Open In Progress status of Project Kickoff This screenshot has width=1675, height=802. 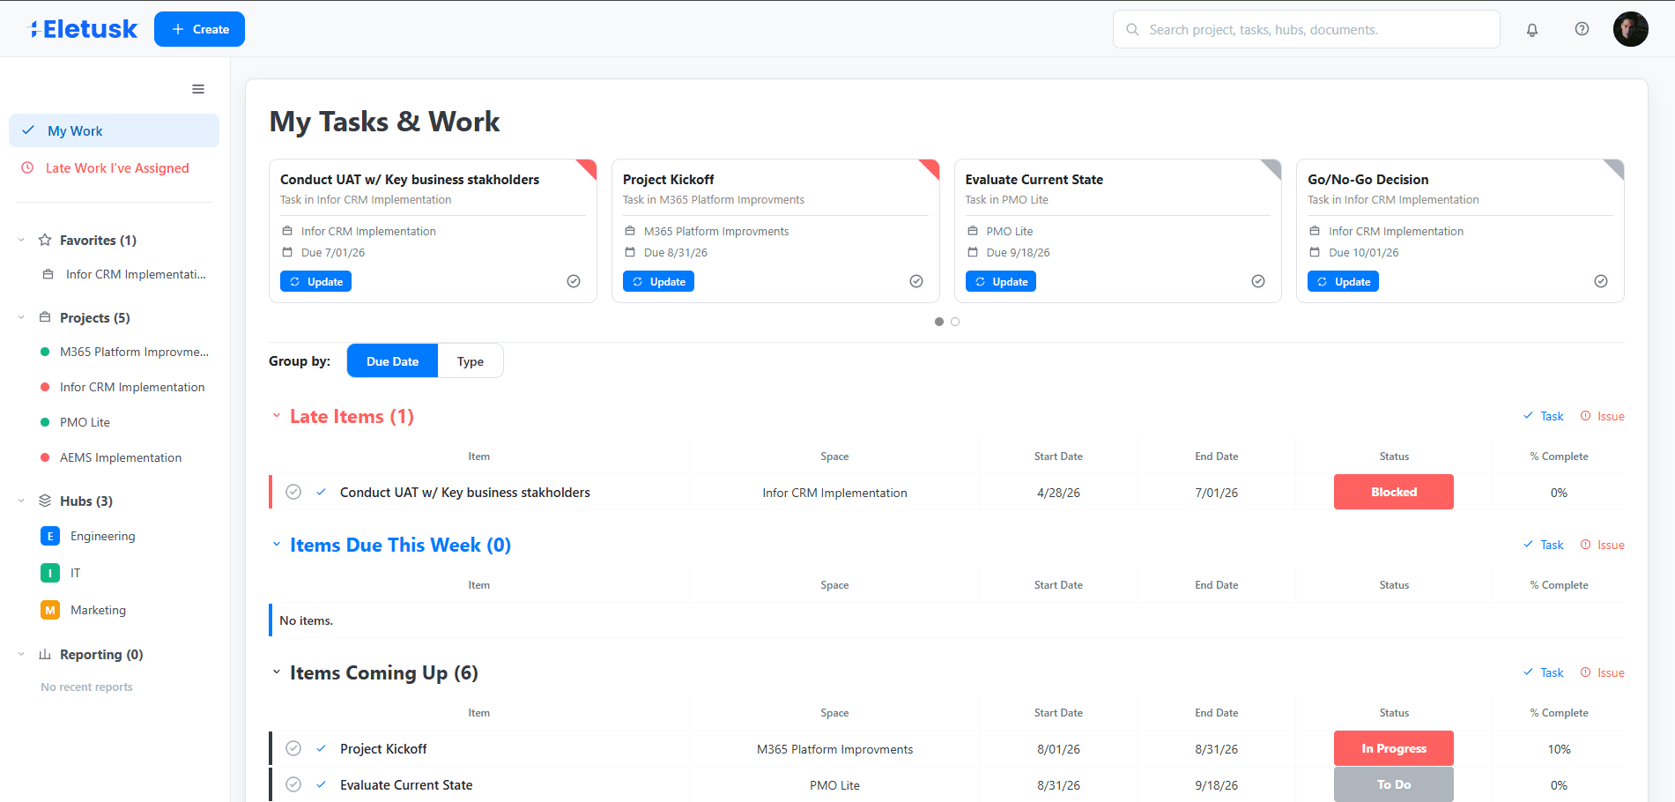click(1394, 748)
